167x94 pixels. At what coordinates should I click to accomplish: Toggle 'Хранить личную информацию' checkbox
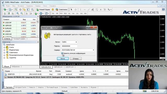pos(62,53)
